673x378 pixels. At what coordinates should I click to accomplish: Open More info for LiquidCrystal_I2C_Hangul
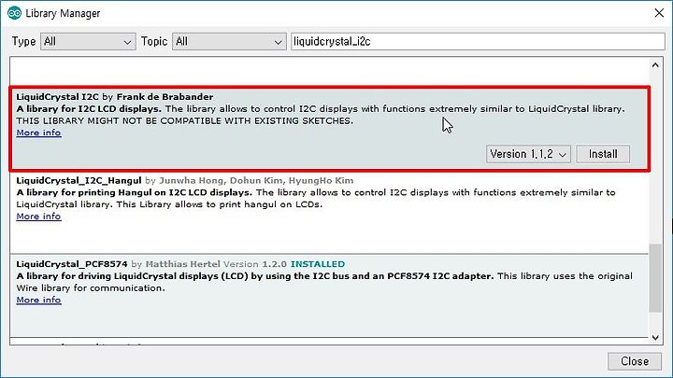pos(38,217)
